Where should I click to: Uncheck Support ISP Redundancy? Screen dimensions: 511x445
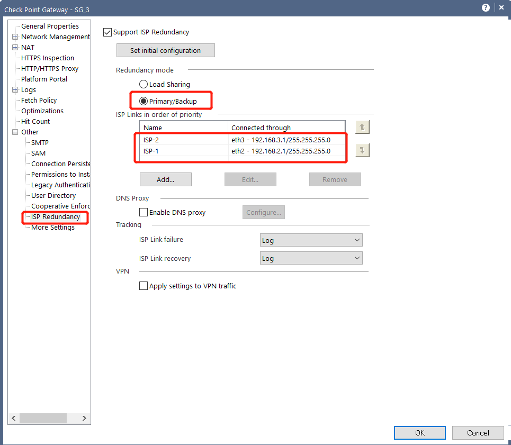click(x=107, y=32)
